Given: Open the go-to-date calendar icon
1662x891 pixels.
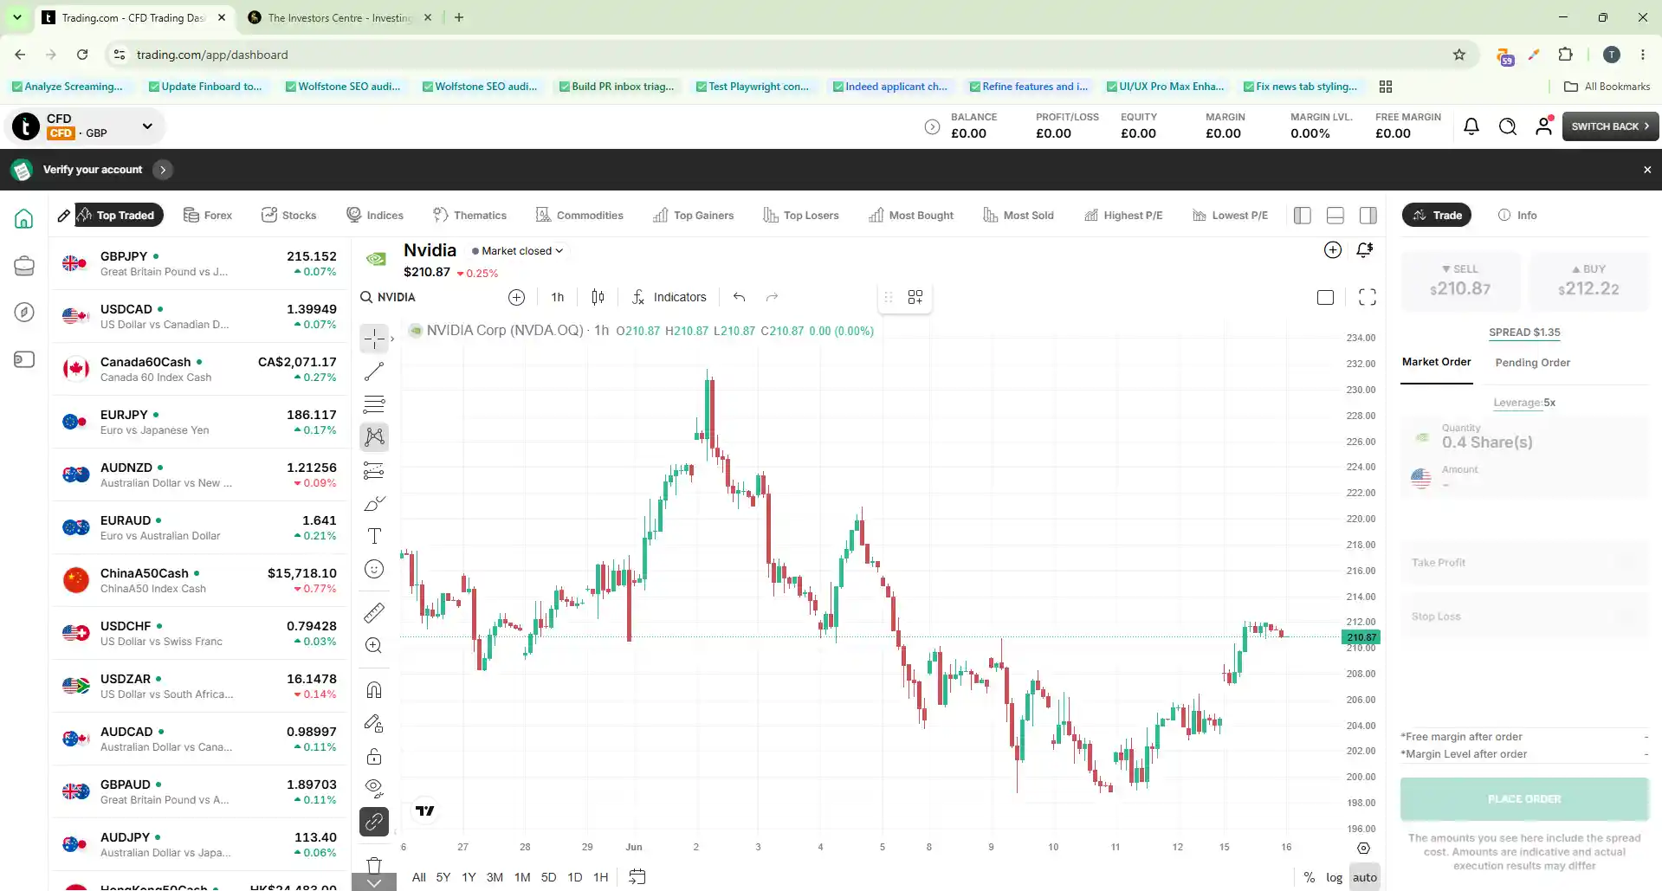Looking at the screenshot, I should point(637,876).
